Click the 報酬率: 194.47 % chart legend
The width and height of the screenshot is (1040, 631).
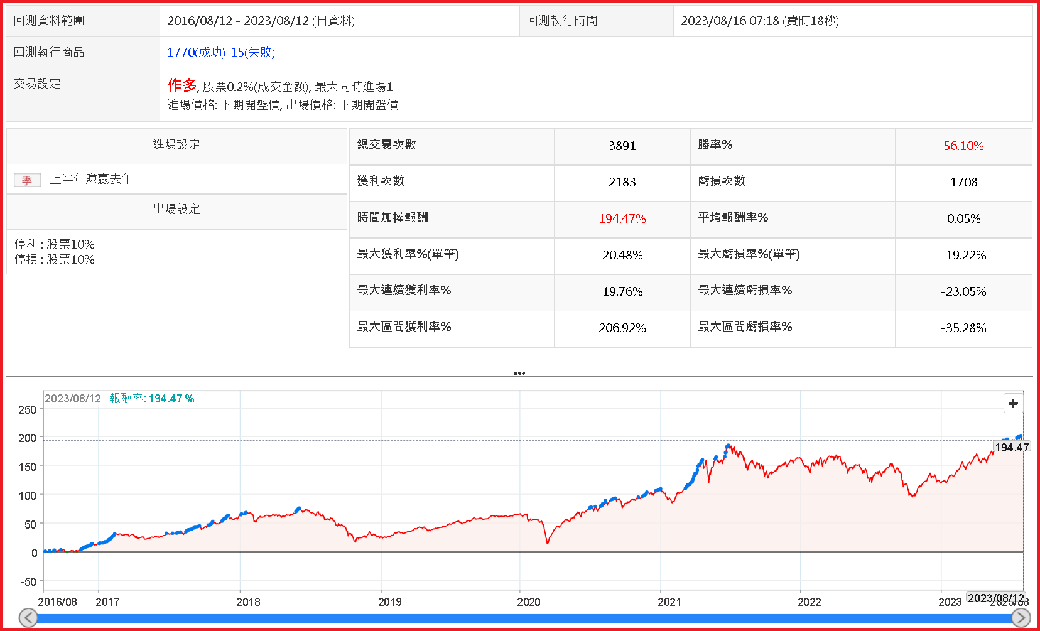coord(152,399)
